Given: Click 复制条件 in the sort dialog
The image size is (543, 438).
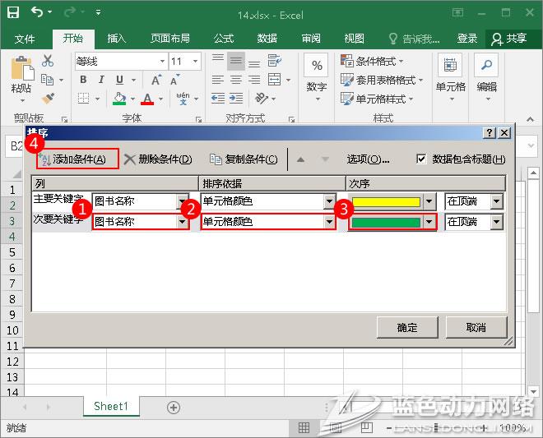Looking at the screenshot, I should point(244,159).
